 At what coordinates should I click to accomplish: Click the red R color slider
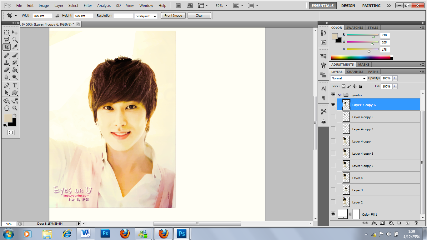(x=363, y=35)
